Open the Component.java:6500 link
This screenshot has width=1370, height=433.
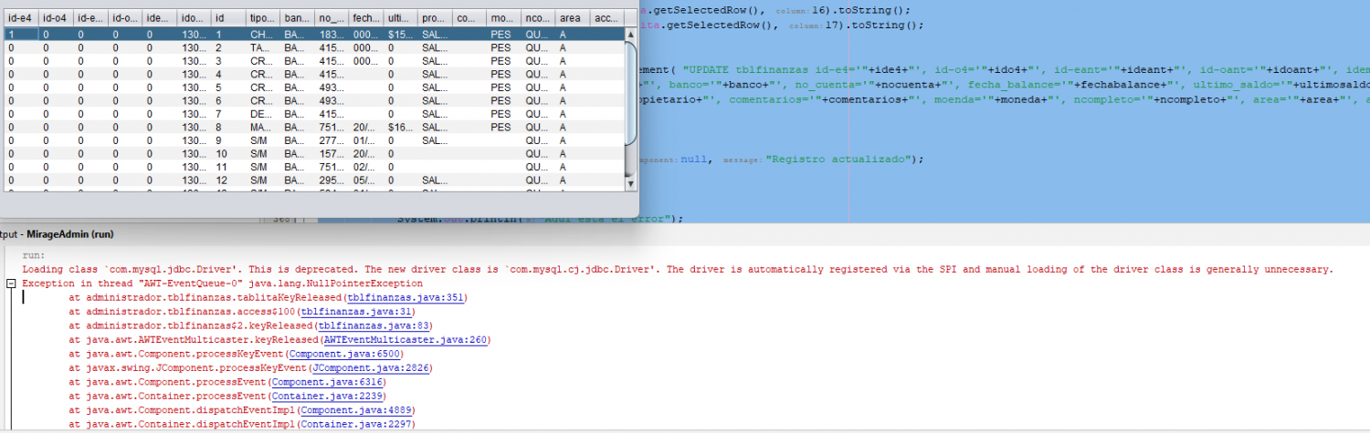point(342,354)
